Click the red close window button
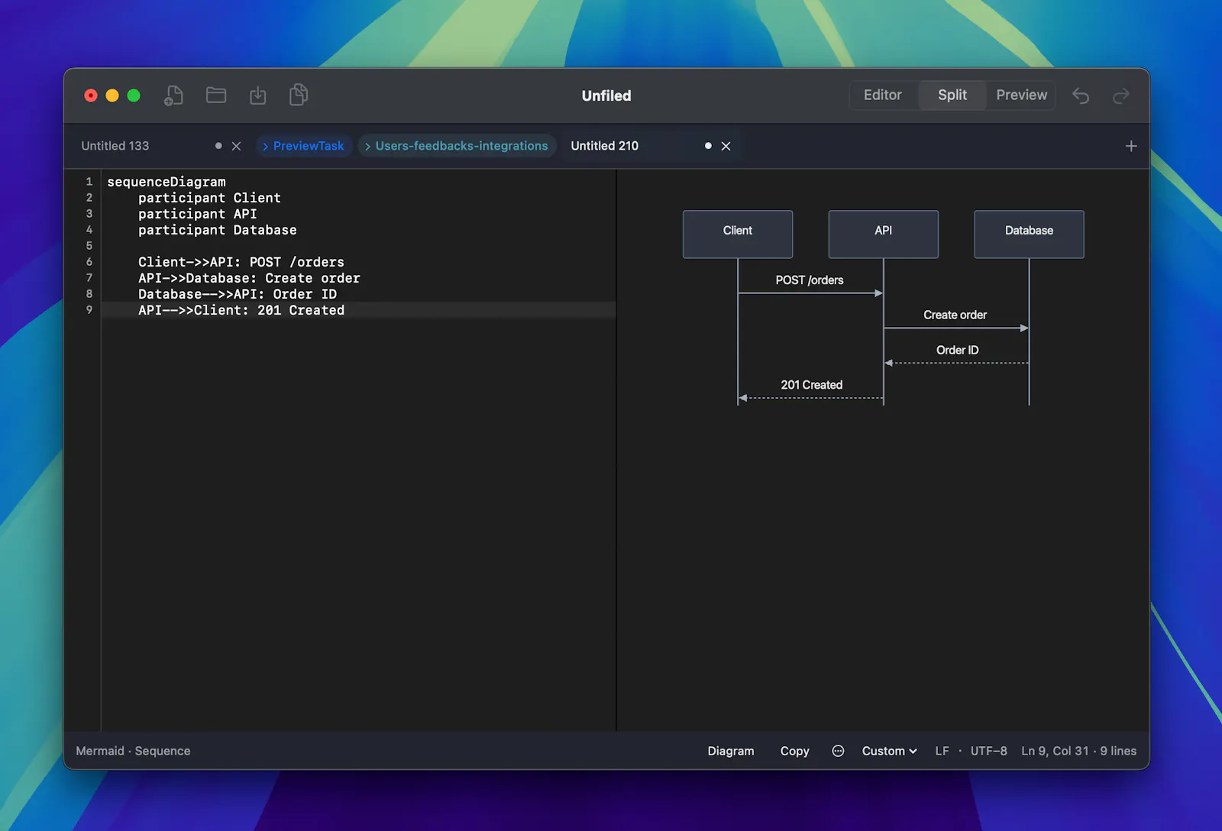 click(91, 95)
